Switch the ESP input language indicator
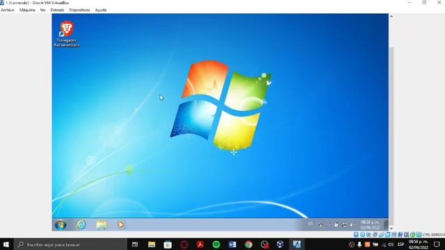Image resolution: width=445 pixels, height=250 pixels. click(400, 244)
